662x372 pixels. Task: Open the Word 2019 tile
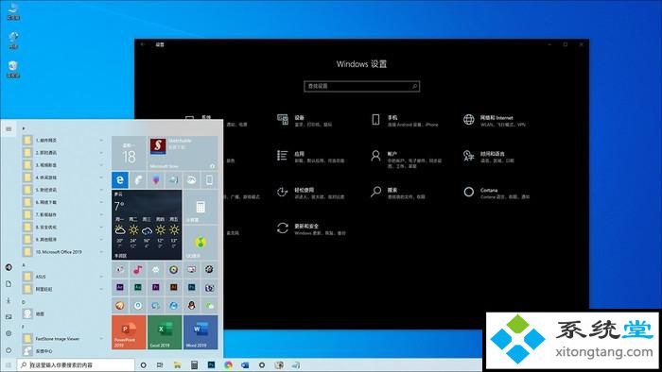pyautogui.click(x=200, y=332)
